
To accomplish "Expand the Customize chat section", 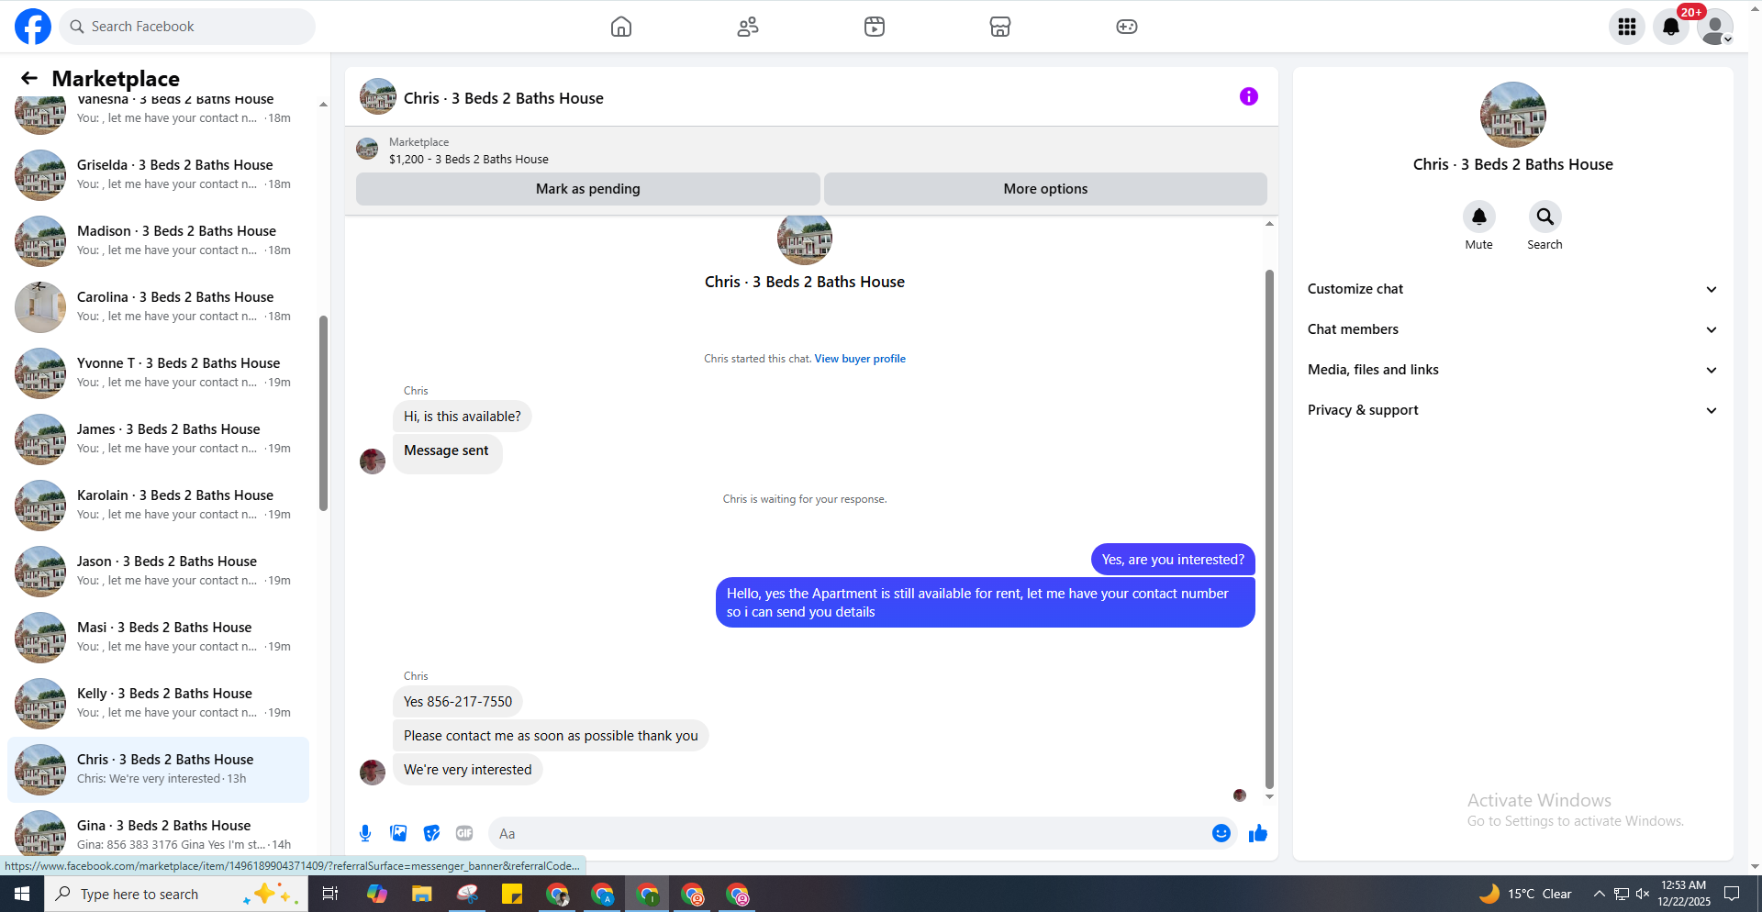I will pos(1512,289).
